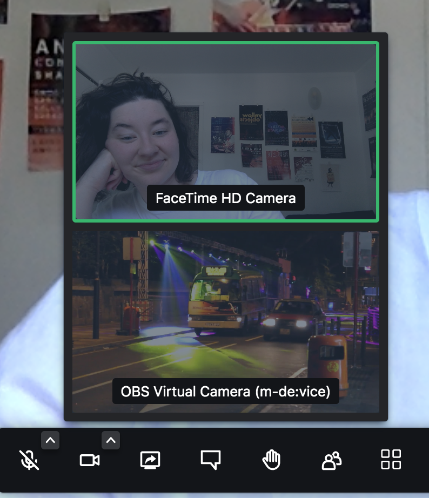Click the OBS Virtual Camera (m-de:vice) label

[x=226, y=391]
